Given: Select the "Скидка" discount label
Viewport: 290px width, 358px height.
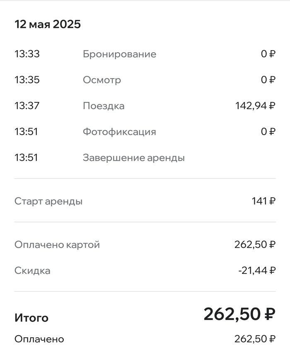Looking at the screenshot, I should 32,271.
